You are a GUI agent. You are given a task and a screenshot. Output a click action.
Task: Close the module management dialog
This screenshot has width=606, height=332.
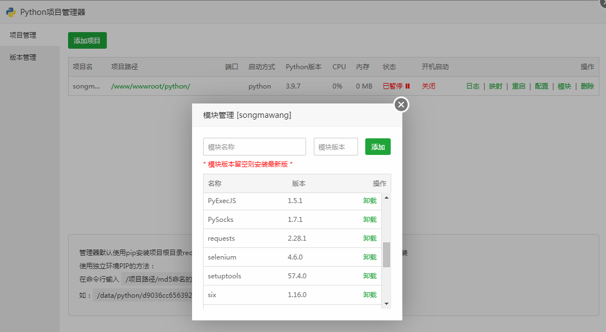401,105
